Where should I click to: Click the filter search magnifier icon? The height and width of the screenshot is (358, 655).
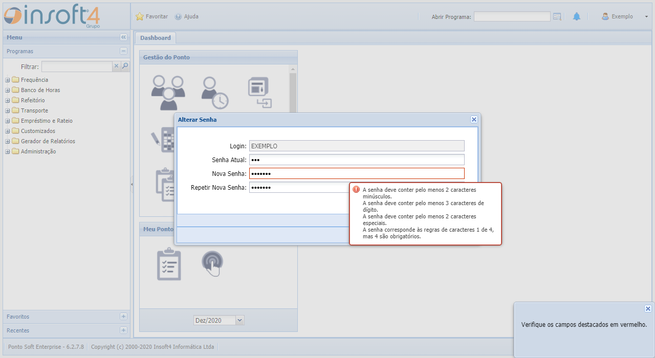tap(125, 66)
